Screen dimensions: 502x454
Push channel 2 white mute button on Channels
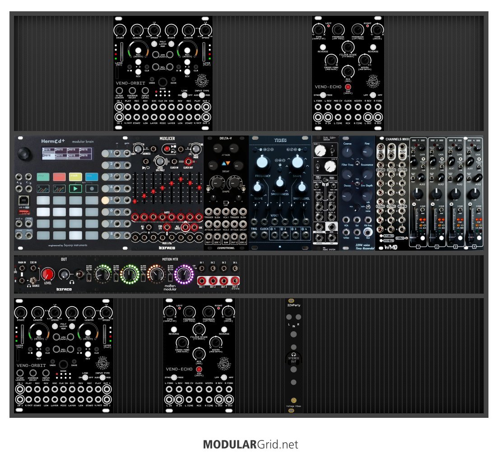pyautogui.click(x=441, y=239)
